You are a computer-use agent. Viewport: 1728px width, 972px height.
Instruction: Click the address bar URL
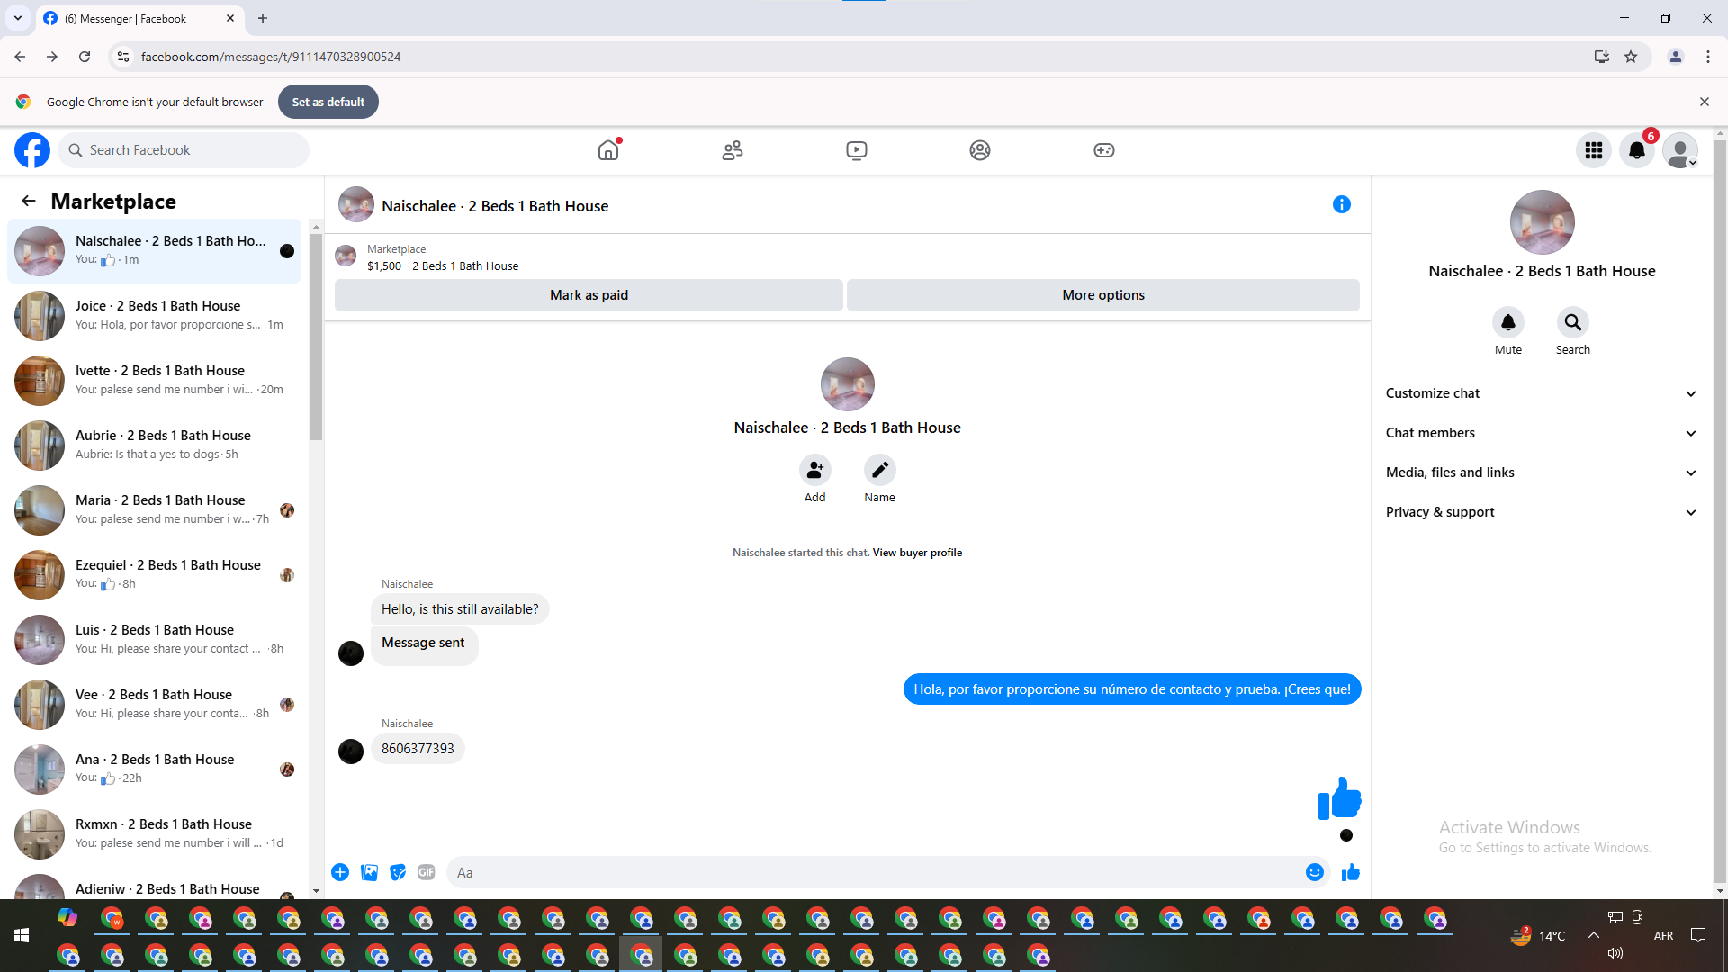(x=271, y=57)
